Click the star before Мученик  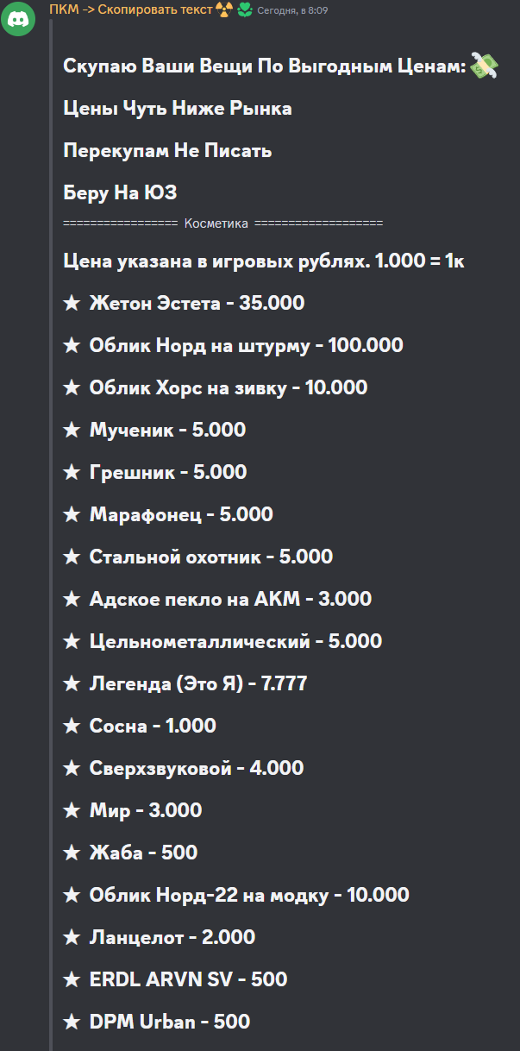72,430
